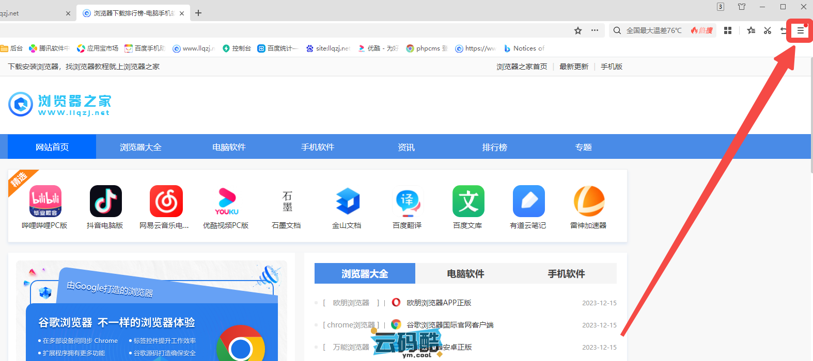Switch to the 手机软件 list tab

coord(566,274)
